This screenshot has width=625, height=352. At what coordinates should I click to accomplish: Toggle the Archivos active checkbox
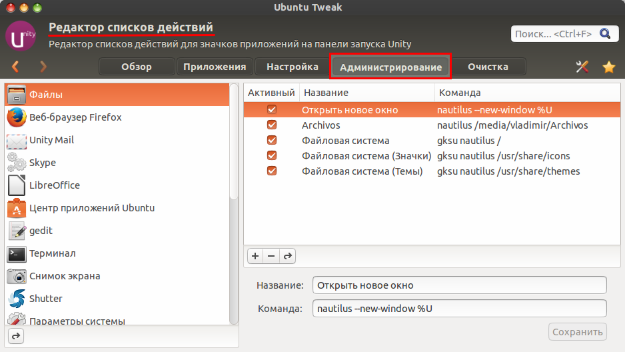[272, 125]
